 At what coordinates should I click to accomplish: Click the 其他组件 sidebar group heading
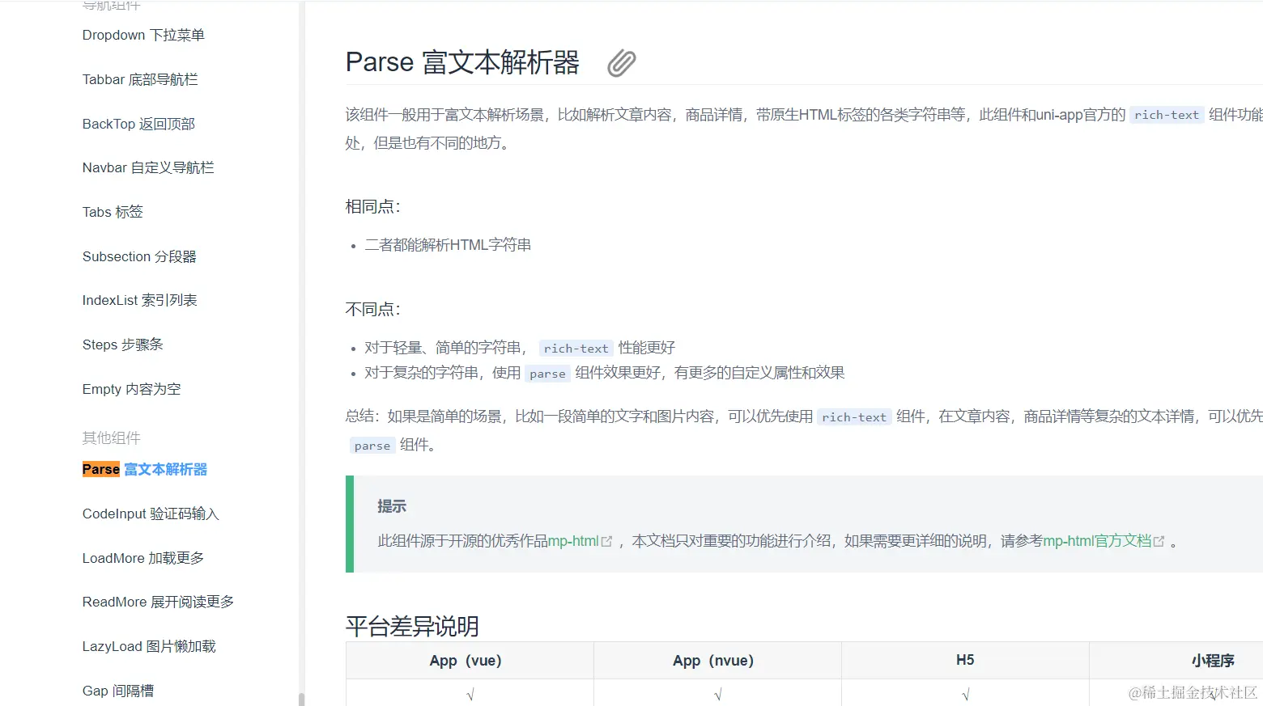(111, 438)
